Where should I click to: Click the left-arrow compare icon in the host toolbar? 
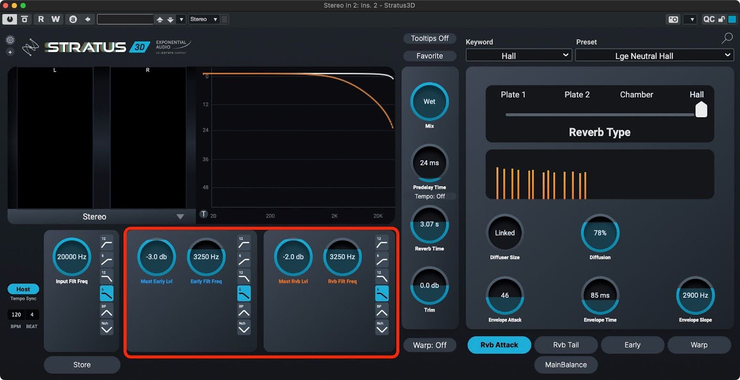(87, 19)
